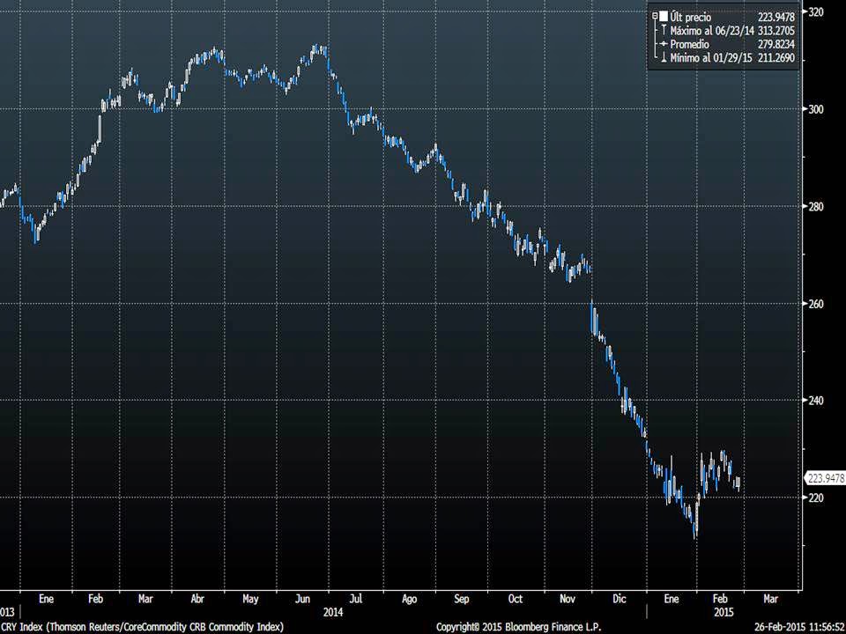This screenshot has height=634, width=846.
Task: Click the 'Mínimo al 01/29/15' legend entry
Action: (710, 58)
